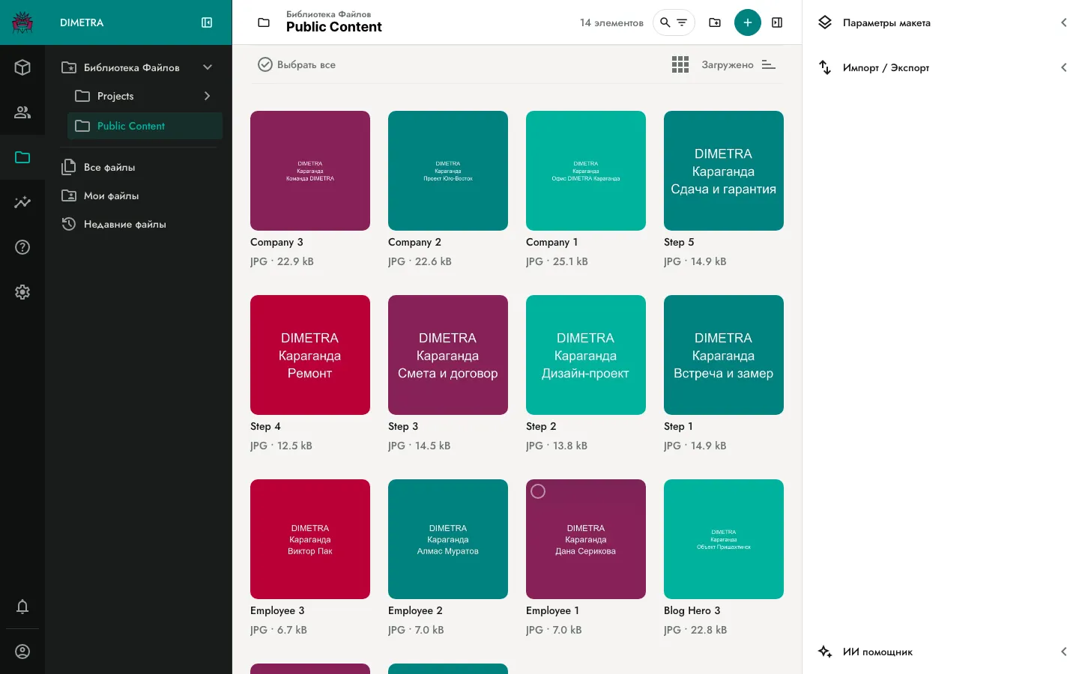This screenshot has height=674, width=1079.
Task: Click the Step 1 file name
Action: pos(678,426)
